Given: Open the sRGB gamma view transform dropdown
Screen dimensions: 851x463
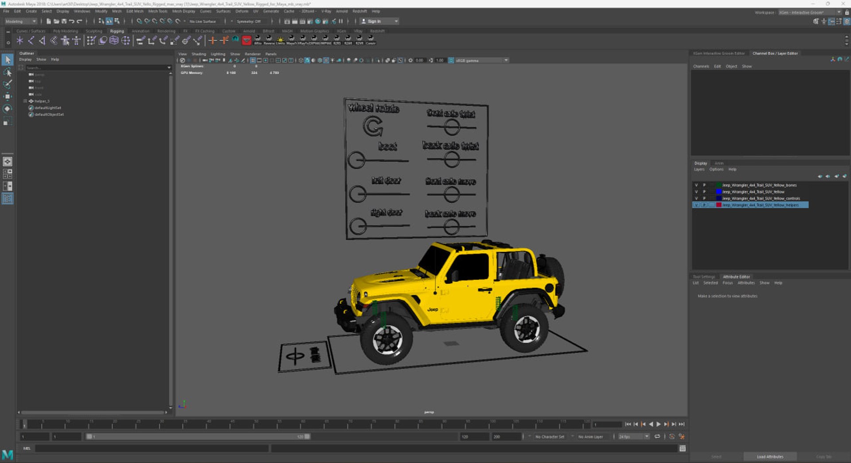Looking at the screenshot, I should [x=481, y=60].
